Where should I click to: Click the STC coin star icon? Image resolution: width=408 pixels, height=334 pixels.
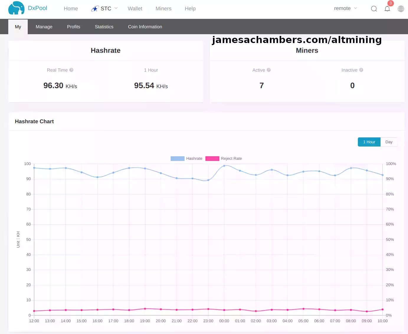[x=95, y=9]
